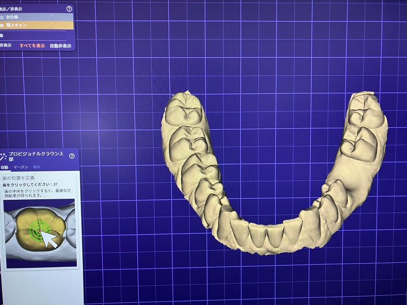
Task: Switch to the 修正 tab
Action: [37, 167]
